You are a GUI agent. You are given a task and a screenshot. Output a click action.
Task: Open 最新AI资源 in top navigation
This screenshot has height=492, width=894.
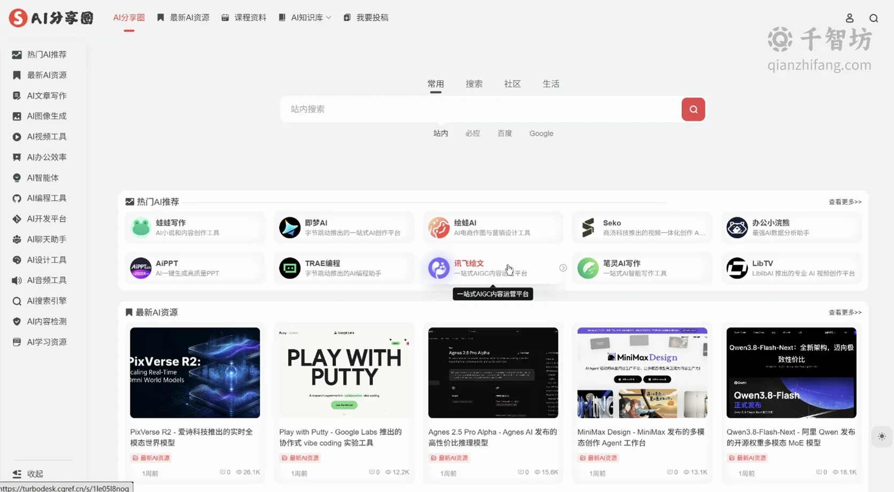pyautogui.click(x=183, y=18)
